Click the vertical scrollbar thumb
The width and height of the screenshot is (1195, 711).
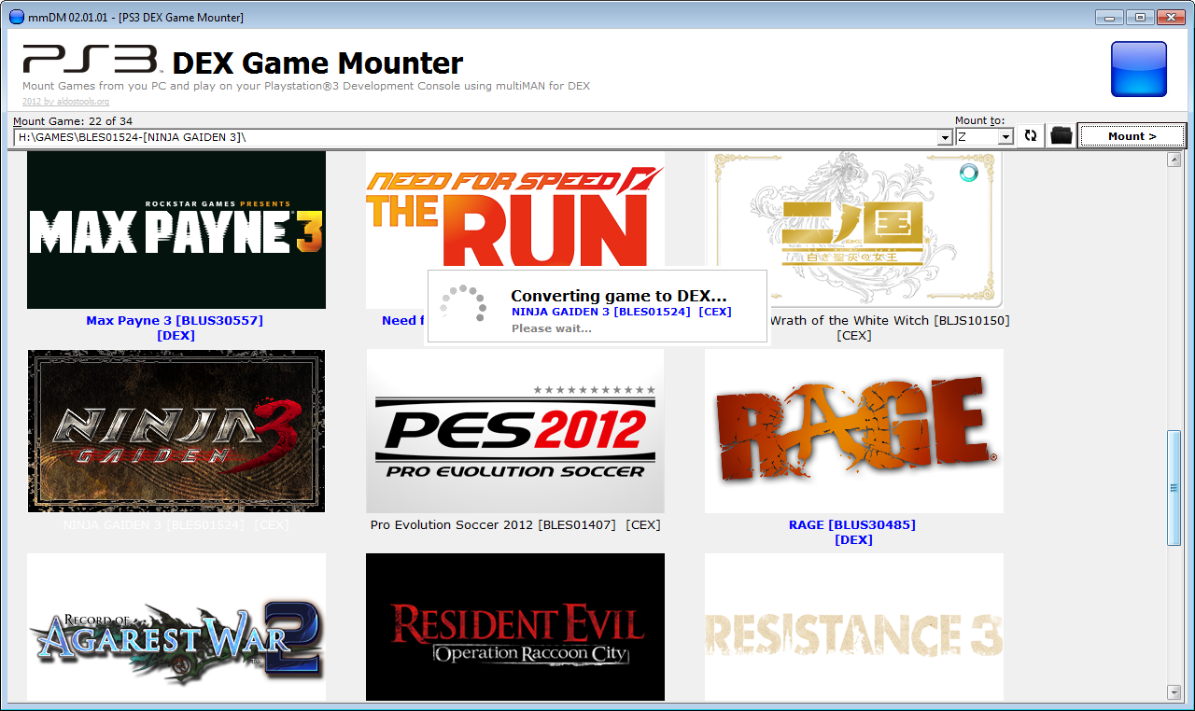(1174, 487)
